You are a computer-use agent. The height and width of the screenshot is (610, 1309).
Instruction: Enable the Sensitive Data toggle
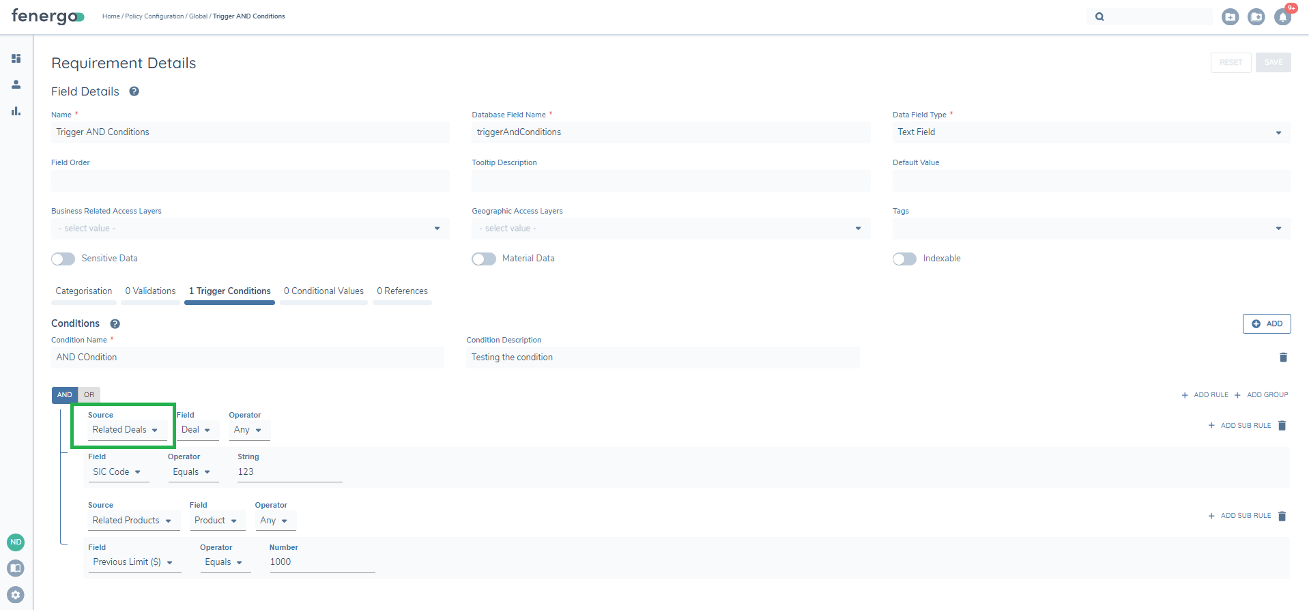63,259
